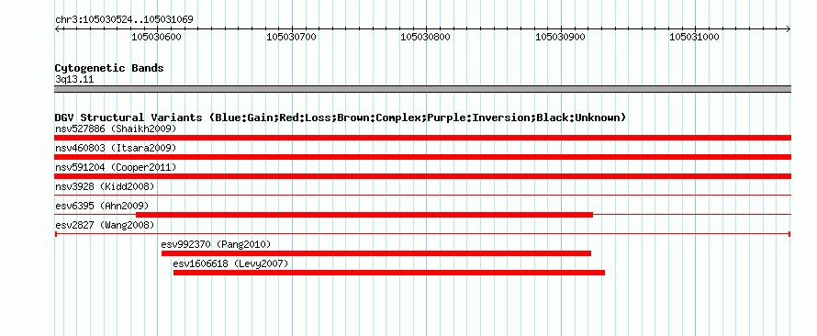Image resolution: width=817 pixels, height=336 pixels.
Task: Open variant label nsv591204 (Cooper2011)
Action: pos(116,167)
